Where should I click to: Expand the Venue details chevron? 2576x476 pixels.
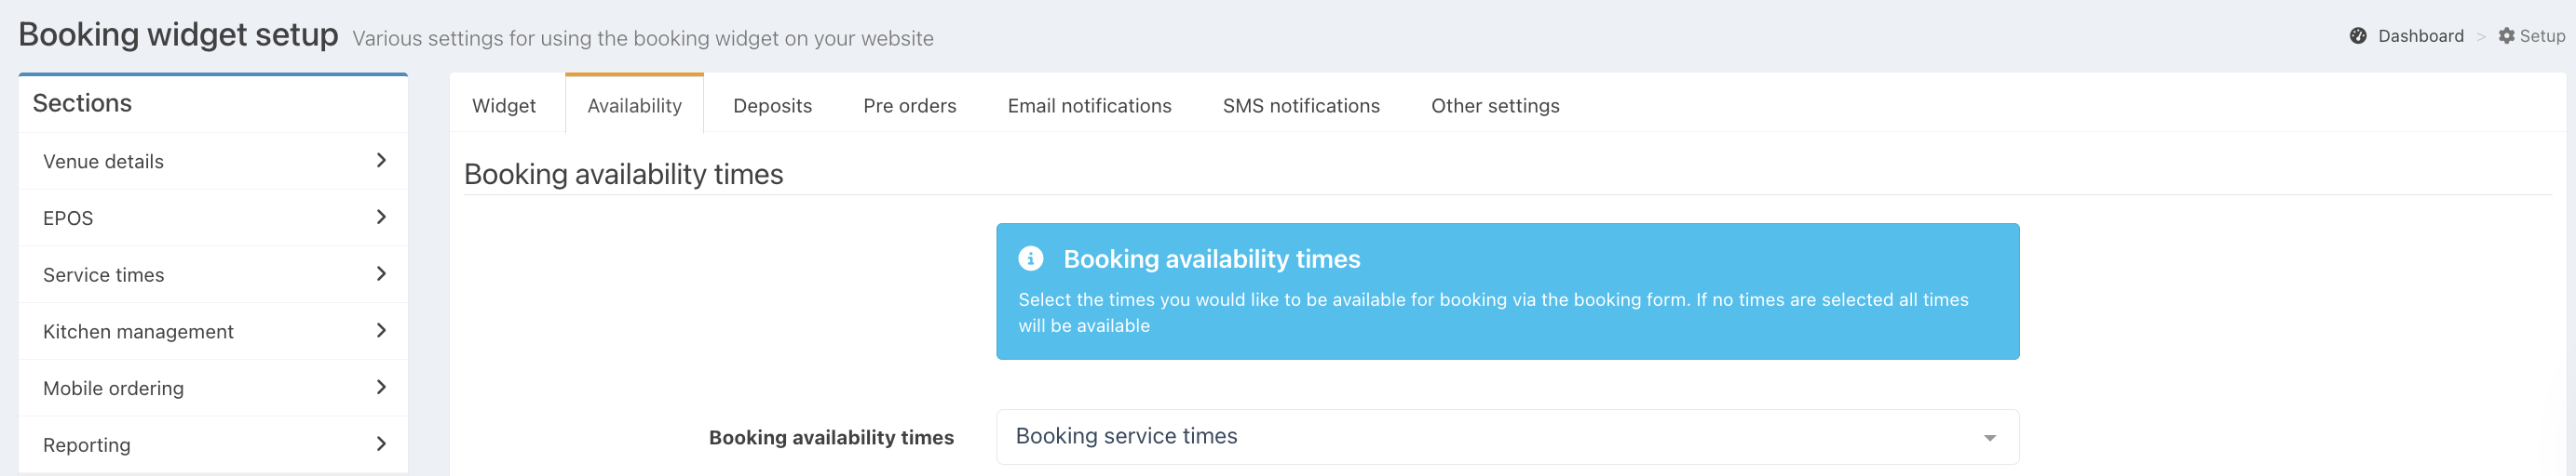381,161
